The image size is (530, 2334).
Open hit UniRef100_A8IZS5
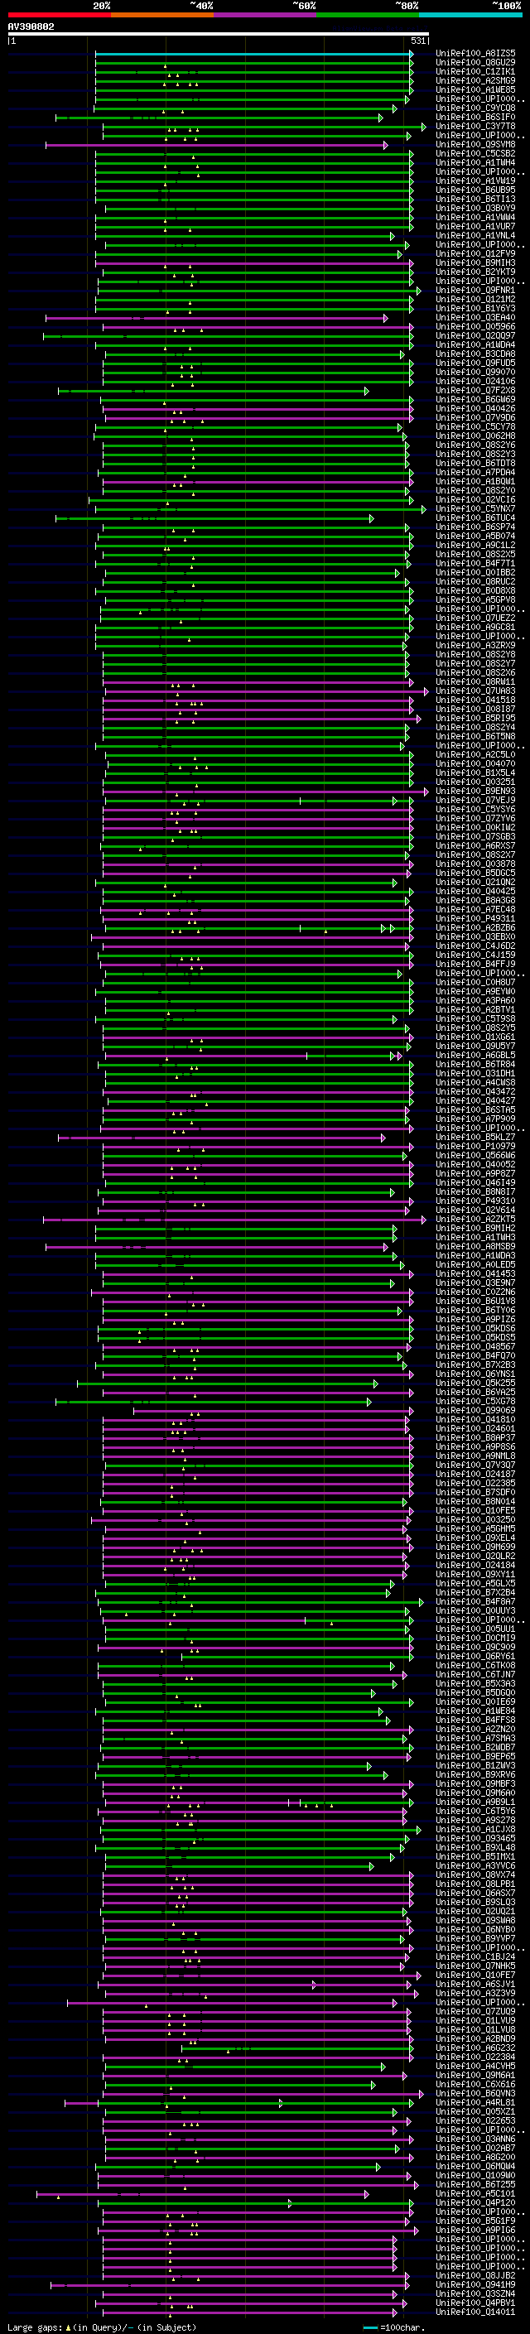(475, 54)
